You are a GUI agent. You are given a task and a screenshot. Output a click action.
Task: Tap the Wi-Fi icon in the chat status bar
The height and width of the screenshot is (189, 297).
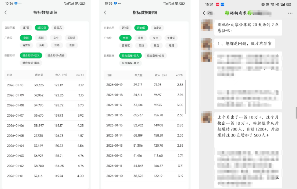pos(272,4)
